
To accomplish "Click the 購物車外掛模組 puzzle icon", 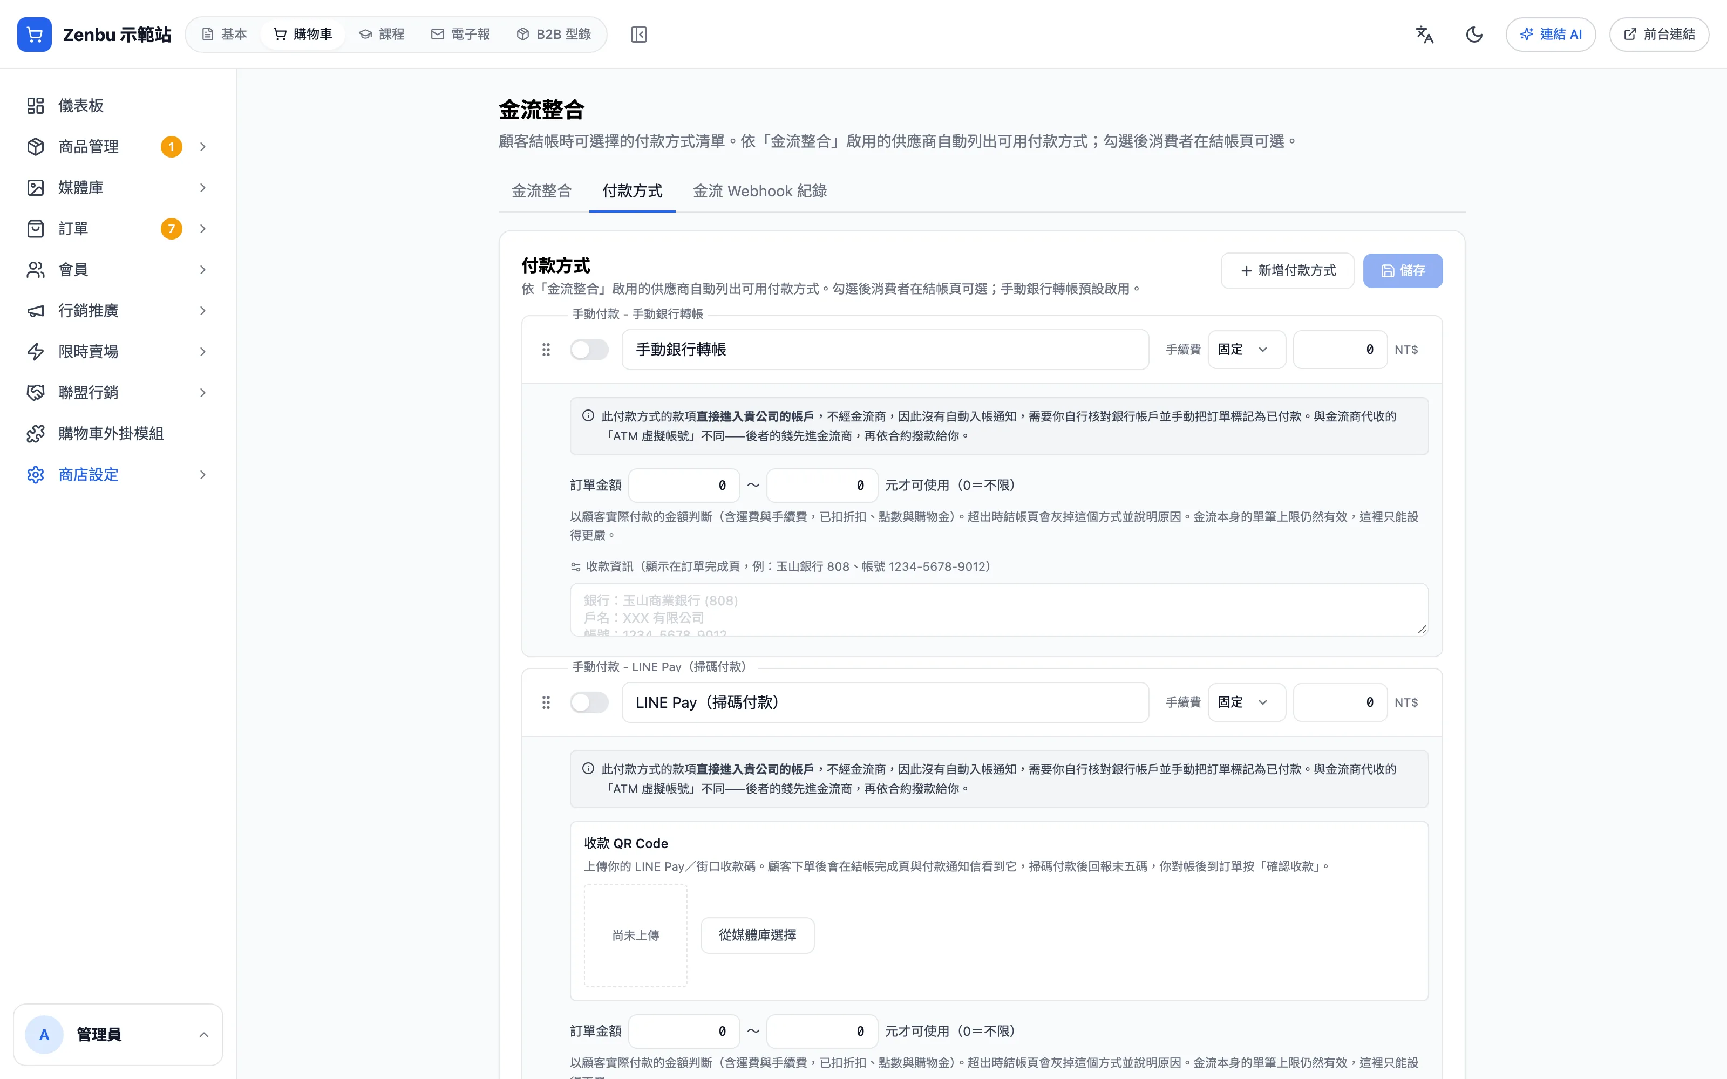I will [x=36, y=434].
